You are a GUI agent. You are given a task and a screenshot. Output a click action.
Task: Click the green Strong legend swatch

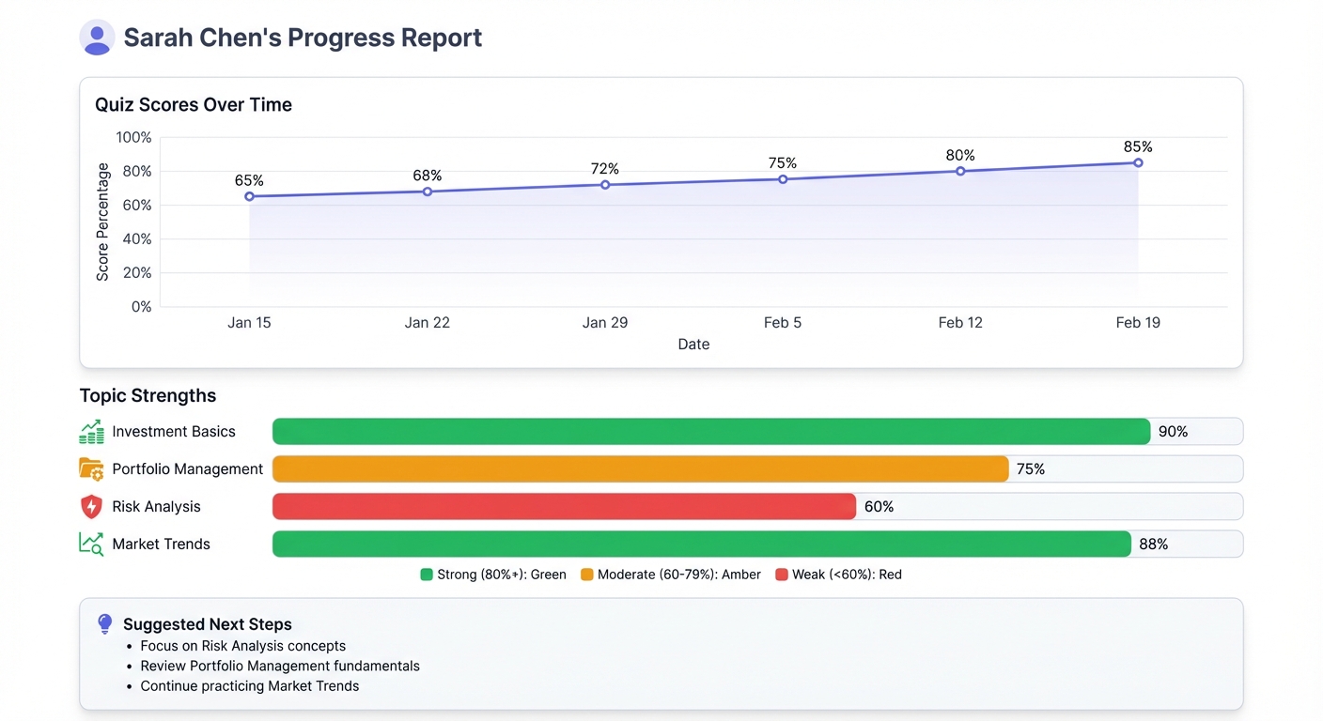pyautogui.click(x=427, y=575)
